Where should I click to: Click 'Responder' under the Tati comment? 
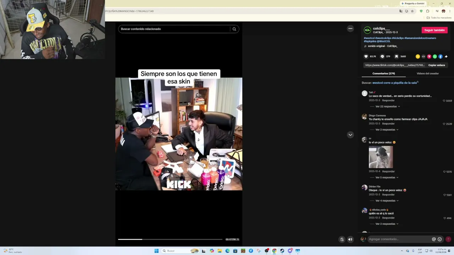[x=388, y=101]
